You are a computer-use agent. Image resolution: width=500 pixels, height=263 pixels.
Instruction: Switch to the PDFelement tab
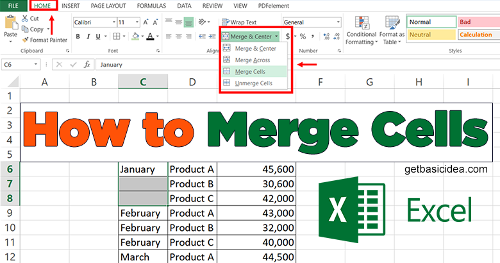(274, 6)
